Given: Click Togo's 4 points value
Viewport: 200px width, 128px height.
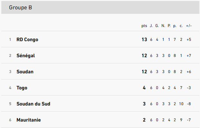Looking at the screenshot, I should pos(144,88).
